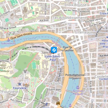Select the Terrasses Presquîle label
This screenshot has height=108, width=108.
pyautogui.click(x=78, y=92)
